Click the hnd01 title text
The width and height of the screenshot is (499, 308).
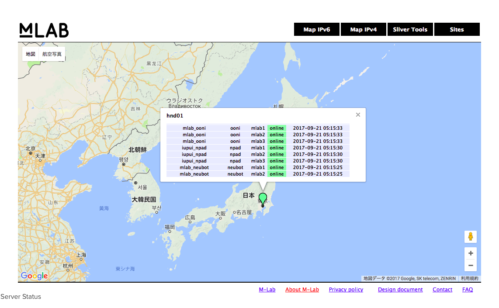(x=175, y=115)
